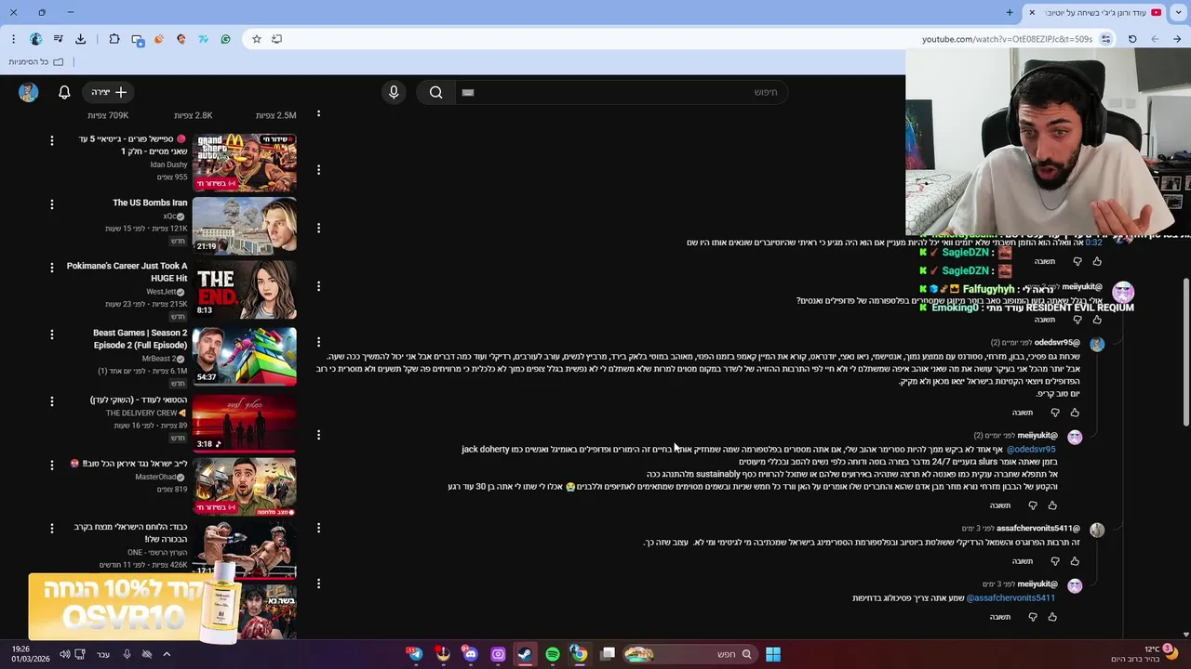Open The US Bombs Iran thumbnail

[x=245, y=225]
